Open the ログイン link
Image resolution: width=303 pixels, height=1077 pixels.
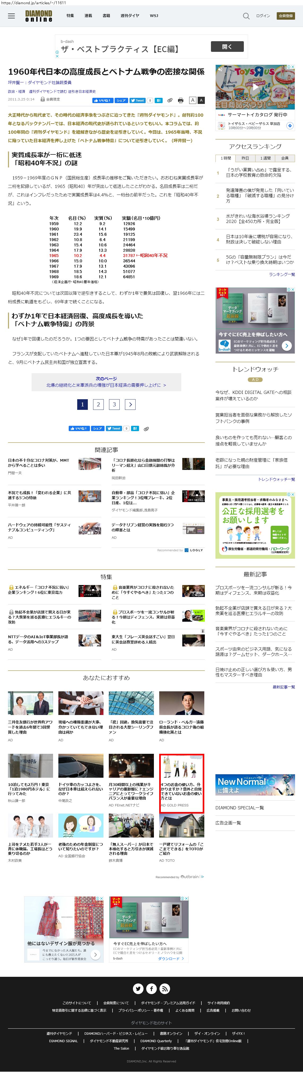coord(263,16)
